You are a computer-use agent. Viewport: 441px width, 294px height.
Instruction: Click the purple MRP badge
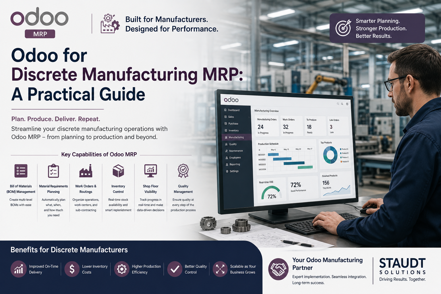(x=40, y=34)
